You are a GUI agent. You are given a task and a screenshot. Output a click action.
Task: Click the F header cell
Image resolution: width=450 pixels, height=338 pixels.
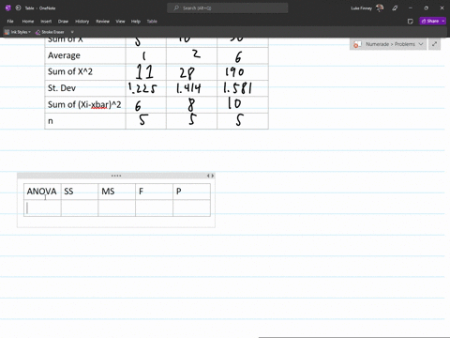point(154,192)
